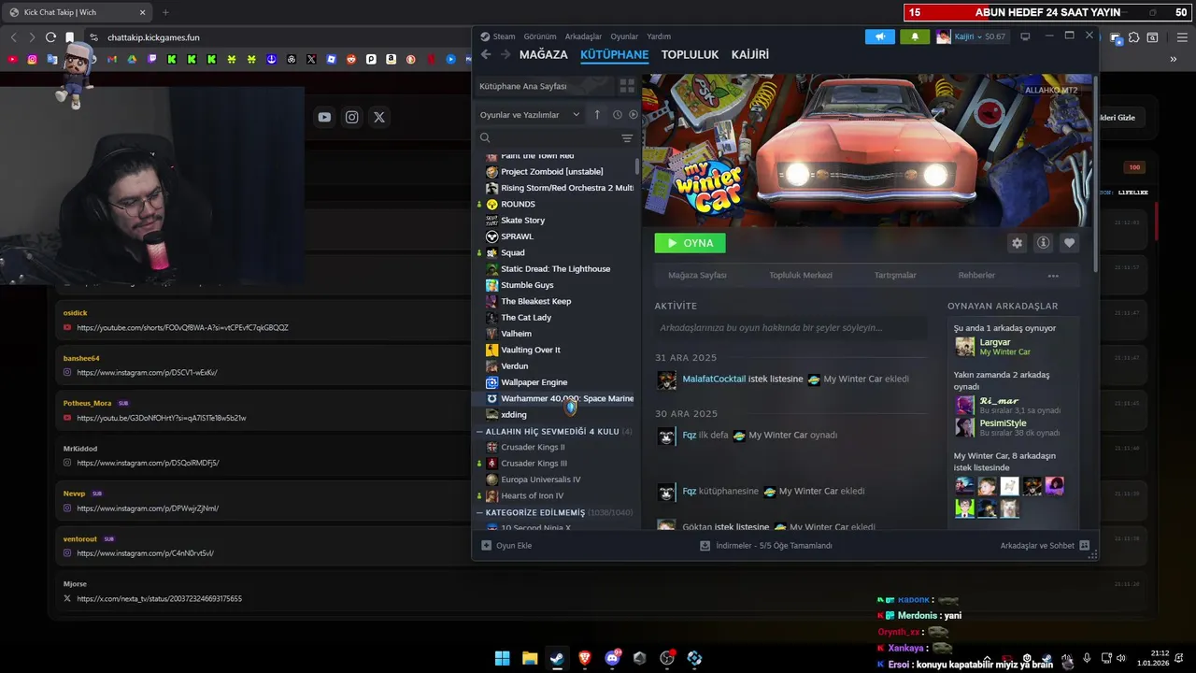Open the İndirmeler downloads status
The width and height of the screenshot is (1196, 673).
click(x=766, y=545)
